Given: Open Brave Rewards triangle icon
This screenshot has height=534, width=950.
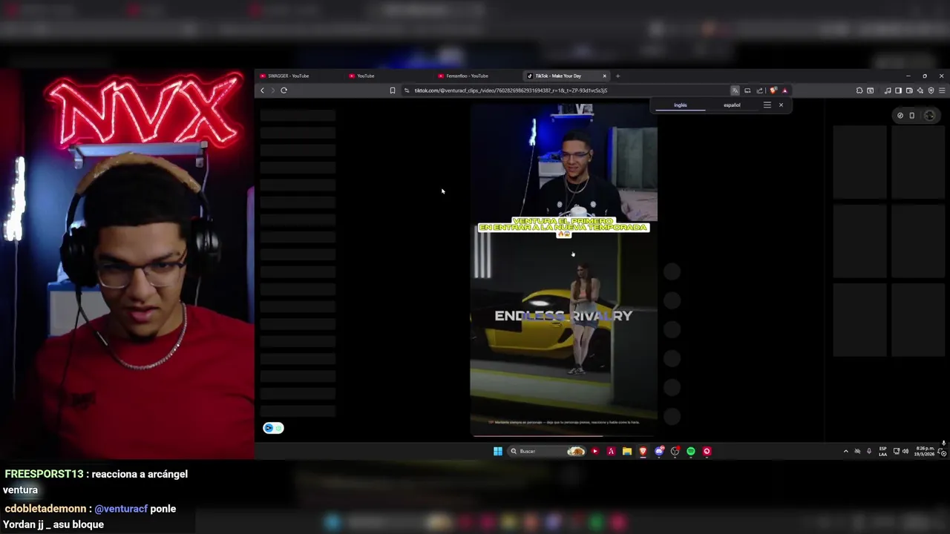Looking at the screenshot, I should tap(784, 90).
